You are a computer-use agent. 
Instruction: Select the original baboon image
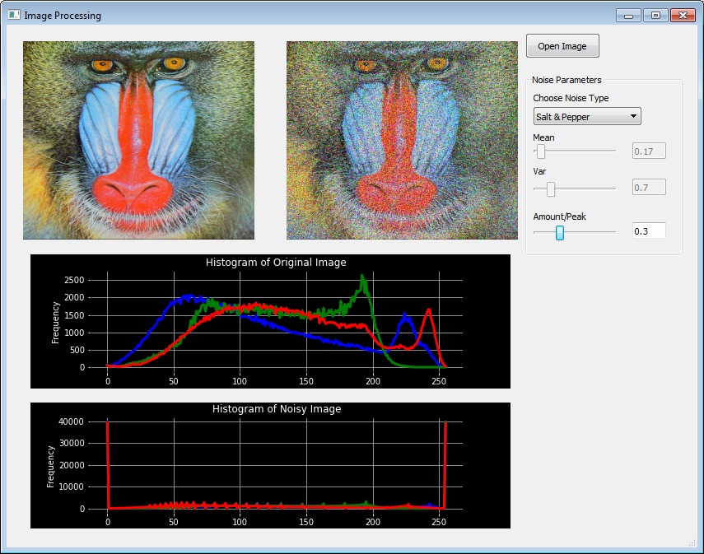coord(138,140)
